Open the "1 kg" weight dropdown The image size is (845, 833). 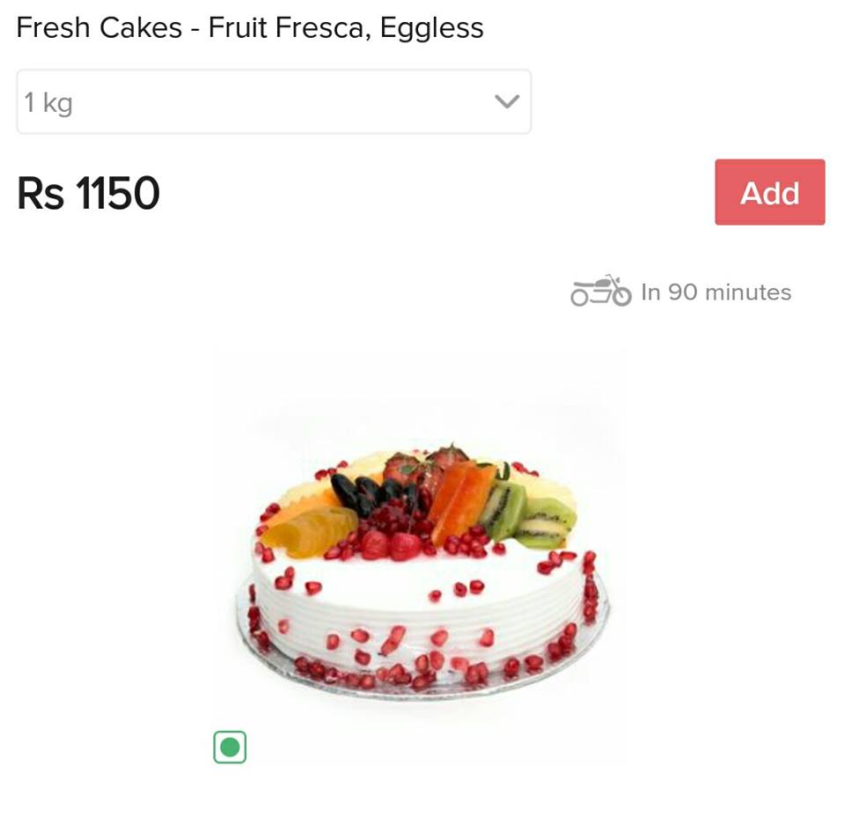pos(274,102)
